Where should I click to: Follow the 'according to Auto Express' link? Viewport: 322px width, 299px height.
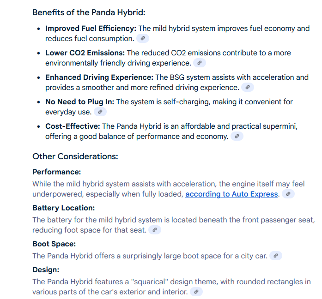(231, 194)
